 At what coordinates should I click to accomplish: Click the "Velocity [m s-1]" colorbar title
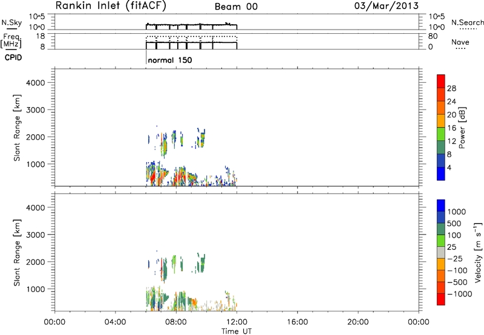(x=478, y=252)
